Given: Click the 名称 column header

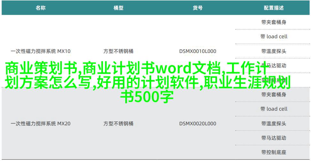Looking at the screenshot, I should click(x=40, y=8).
